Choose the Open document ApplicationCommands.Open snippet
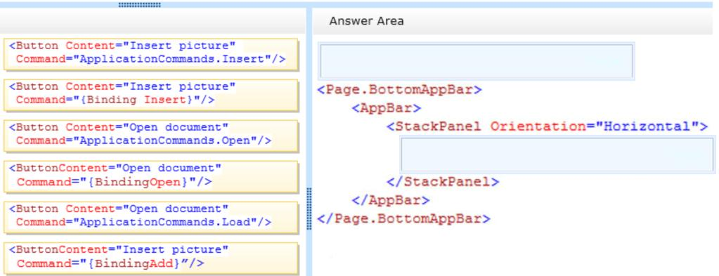 151,136
